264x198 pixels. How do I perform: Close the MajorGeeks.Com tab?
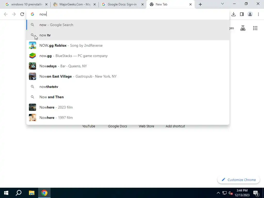95,4
